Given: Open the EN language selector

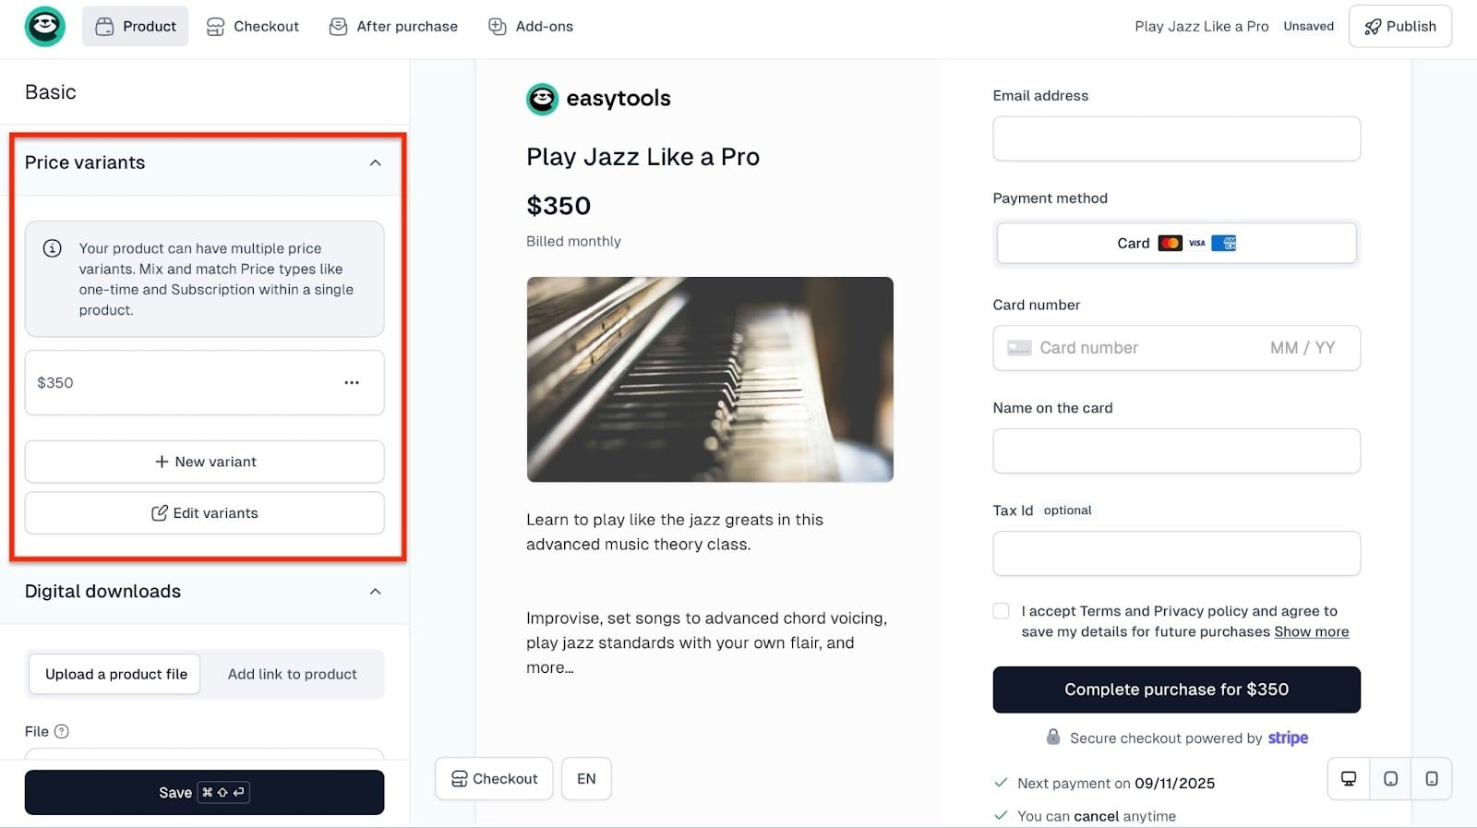Looking at the screenshot, I should (586, 778).
